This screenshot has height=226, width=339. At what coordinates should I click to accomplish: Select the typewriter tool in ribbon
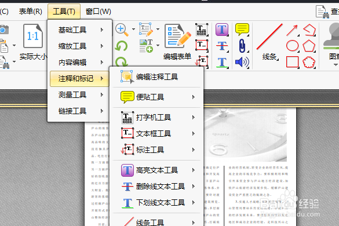(202, 30)
